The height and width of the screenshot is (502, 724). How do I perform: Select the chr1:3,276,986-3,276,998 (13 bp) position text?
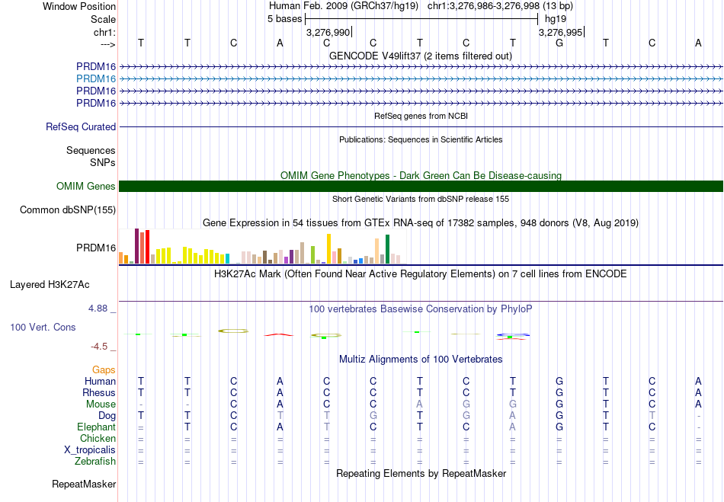click(x=500, y=6)
